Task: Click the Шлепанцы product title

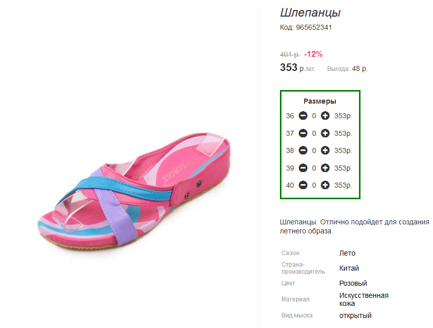Action: point(310,13)
